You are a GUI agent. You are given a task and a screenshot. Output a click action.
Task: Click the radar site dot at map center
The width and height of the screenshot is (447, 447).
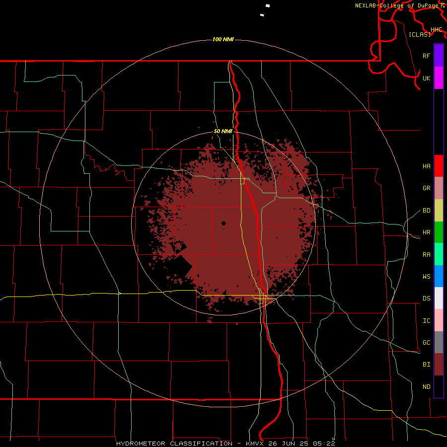tap(223, 223)
